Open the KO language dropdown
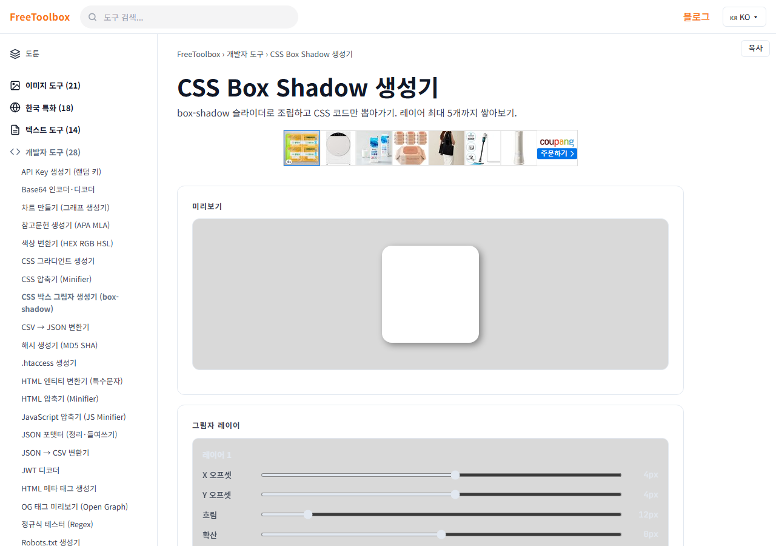 click(x=744, y=17)
